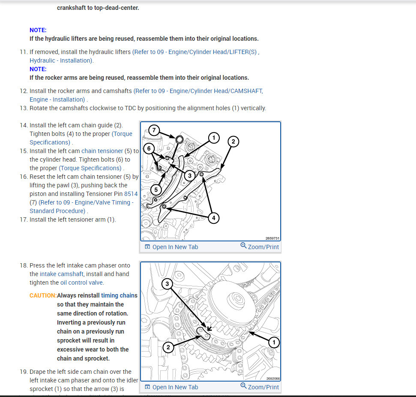Click step 19 'Drape the left side cam chain' text
The width and height of the screenshot is (416, 397).
84,380
